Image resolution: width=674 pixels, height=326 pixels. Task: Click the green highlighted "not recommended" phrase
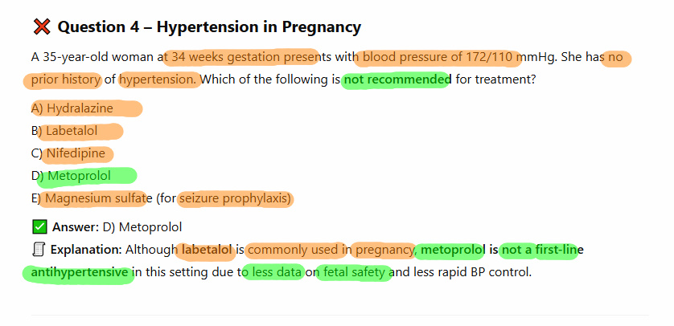pos(396,79)
